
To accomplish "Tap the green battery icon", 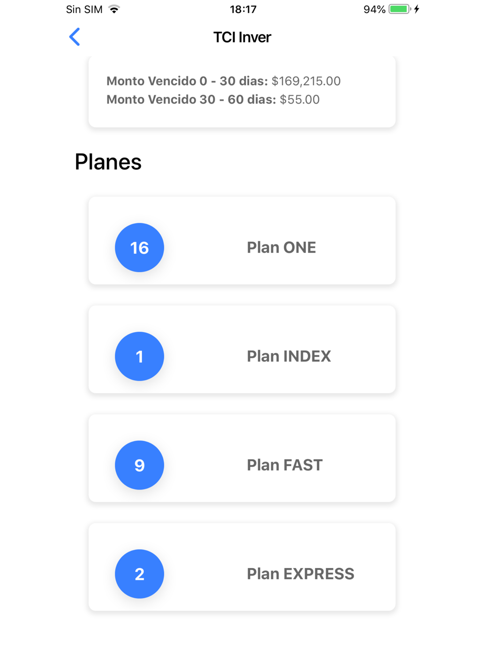I will 399,9.
